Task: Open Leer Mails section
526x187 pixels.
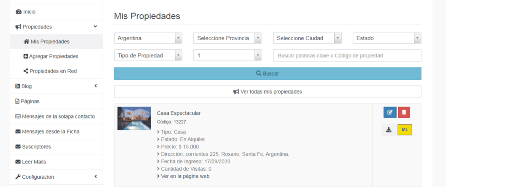Action: pos(34,162)
